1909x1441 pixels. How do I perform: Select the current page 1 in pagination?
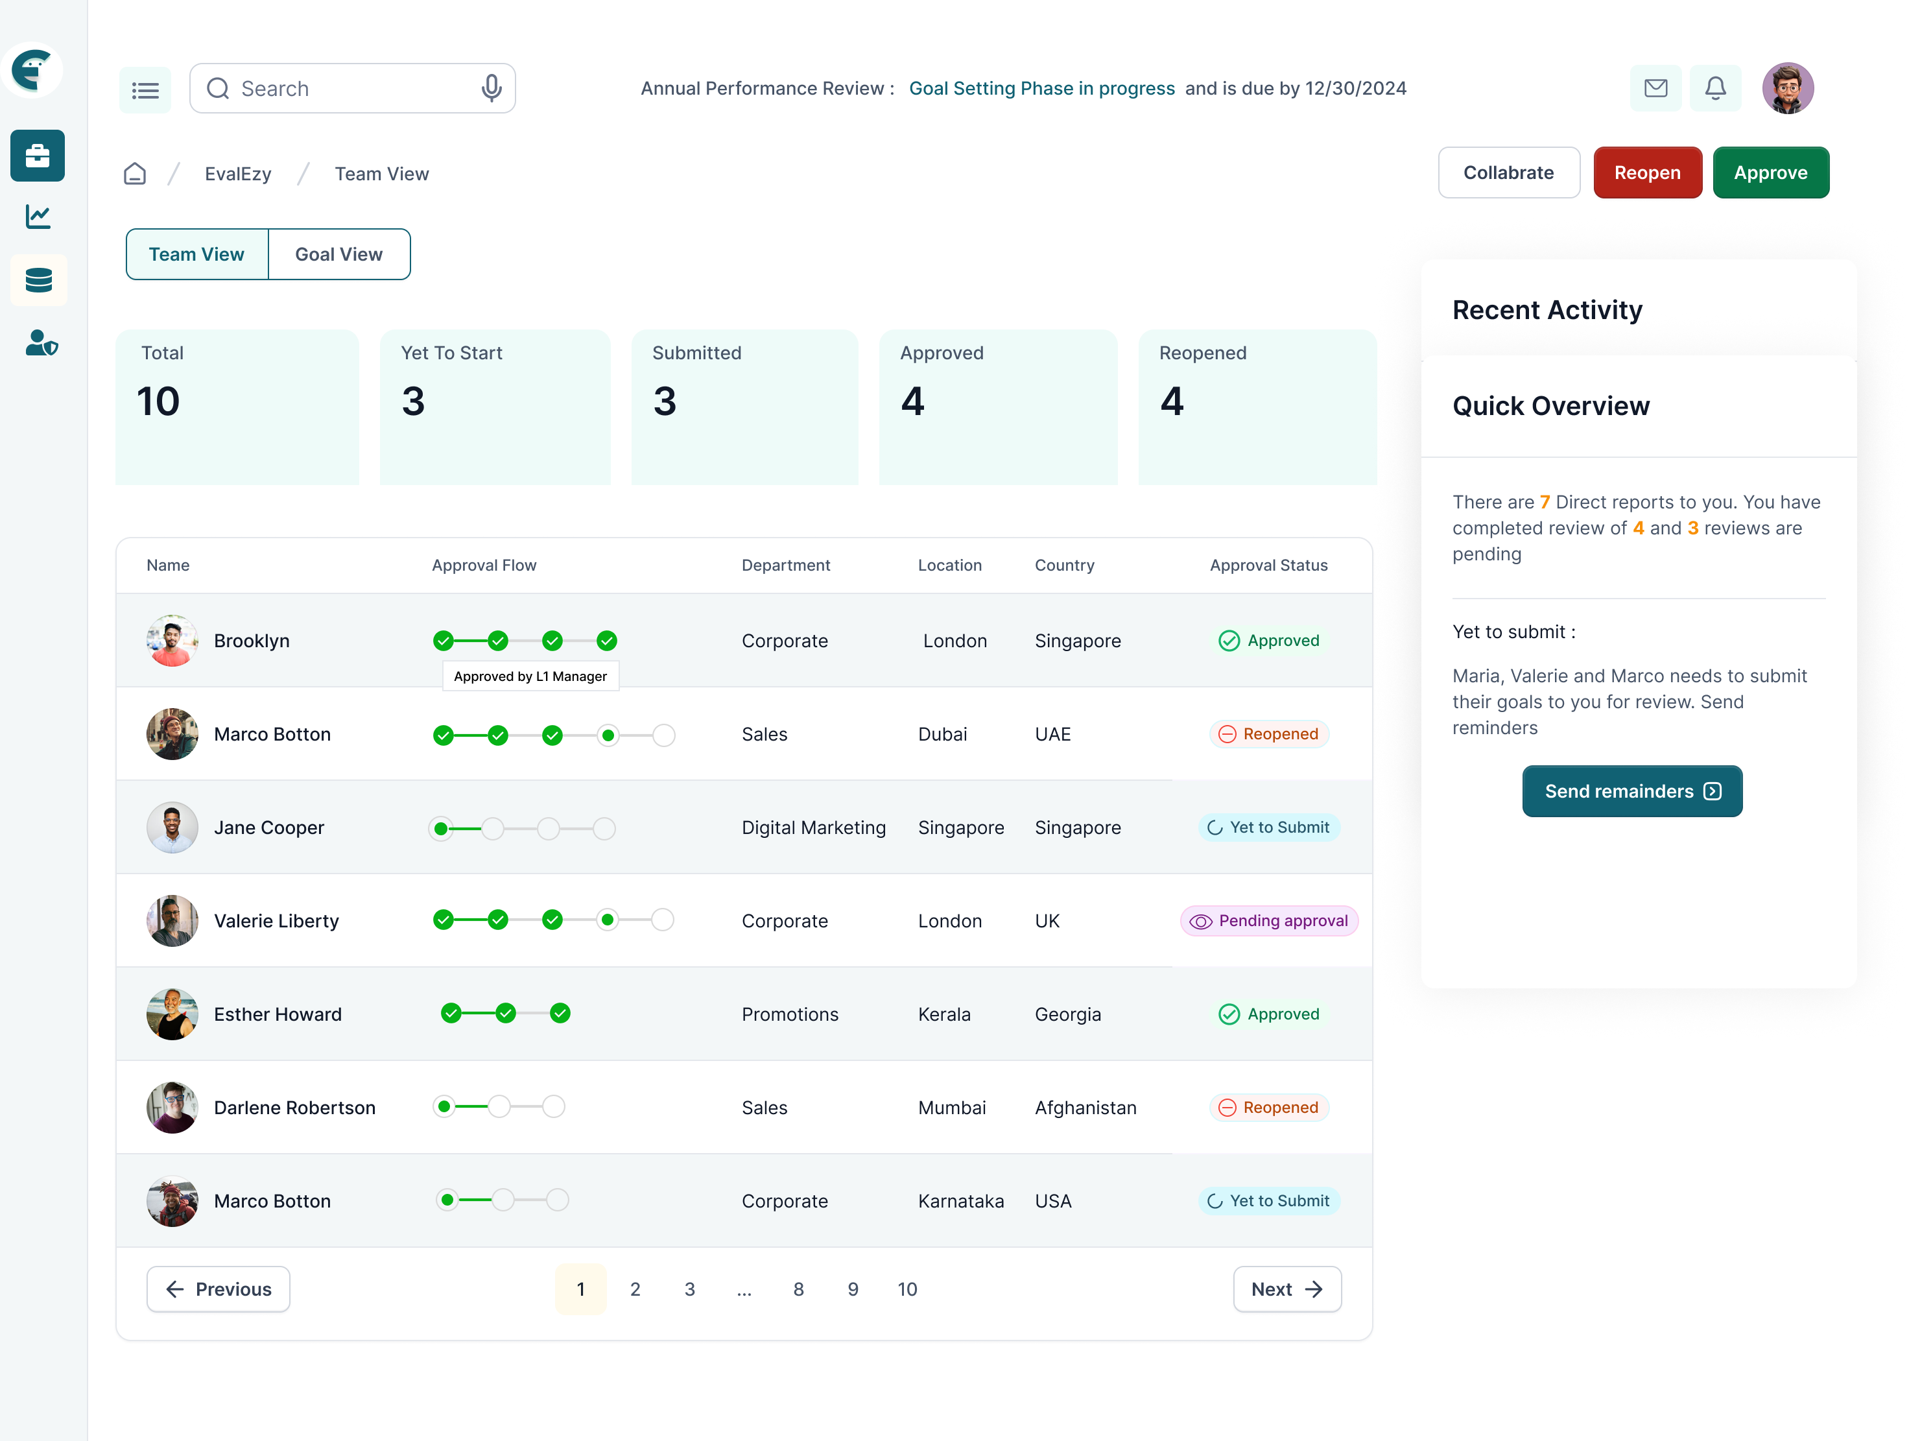click(581, 1289)
